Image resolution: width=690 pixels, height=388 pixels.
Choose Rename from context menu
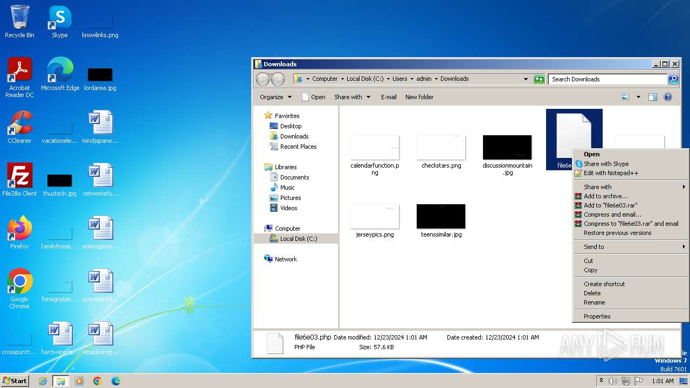[630, 302]
